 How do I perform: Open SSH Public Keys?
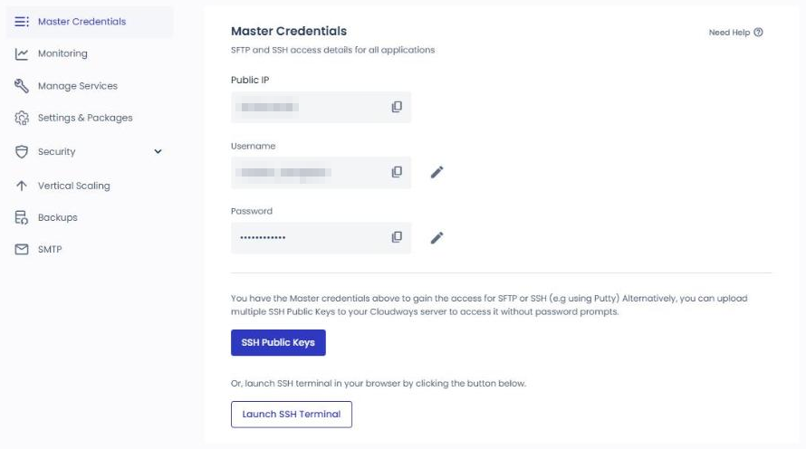(278, 343)
